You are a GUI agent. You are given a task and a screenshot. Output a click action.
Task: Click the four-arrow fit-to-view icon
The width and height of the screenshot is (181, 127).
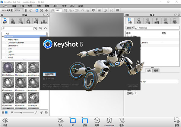click(x=42, y=10)
